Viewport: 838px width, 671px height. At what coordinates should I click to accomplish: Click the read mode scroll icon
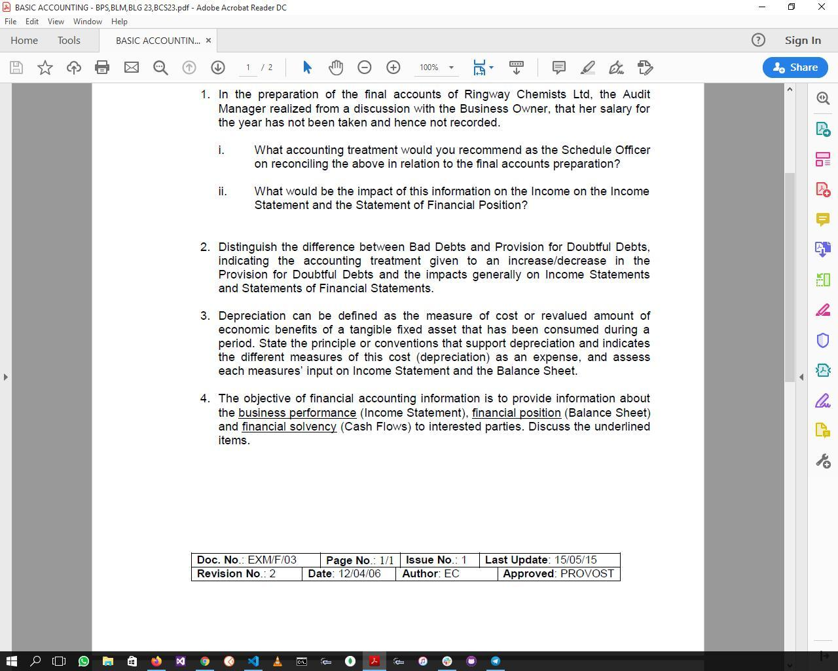517,67
